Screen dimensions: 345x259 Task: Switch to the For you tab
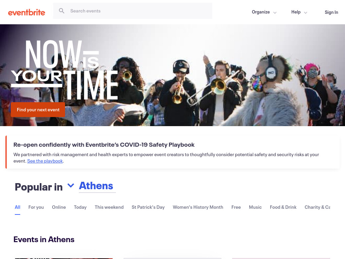point(36,207)
